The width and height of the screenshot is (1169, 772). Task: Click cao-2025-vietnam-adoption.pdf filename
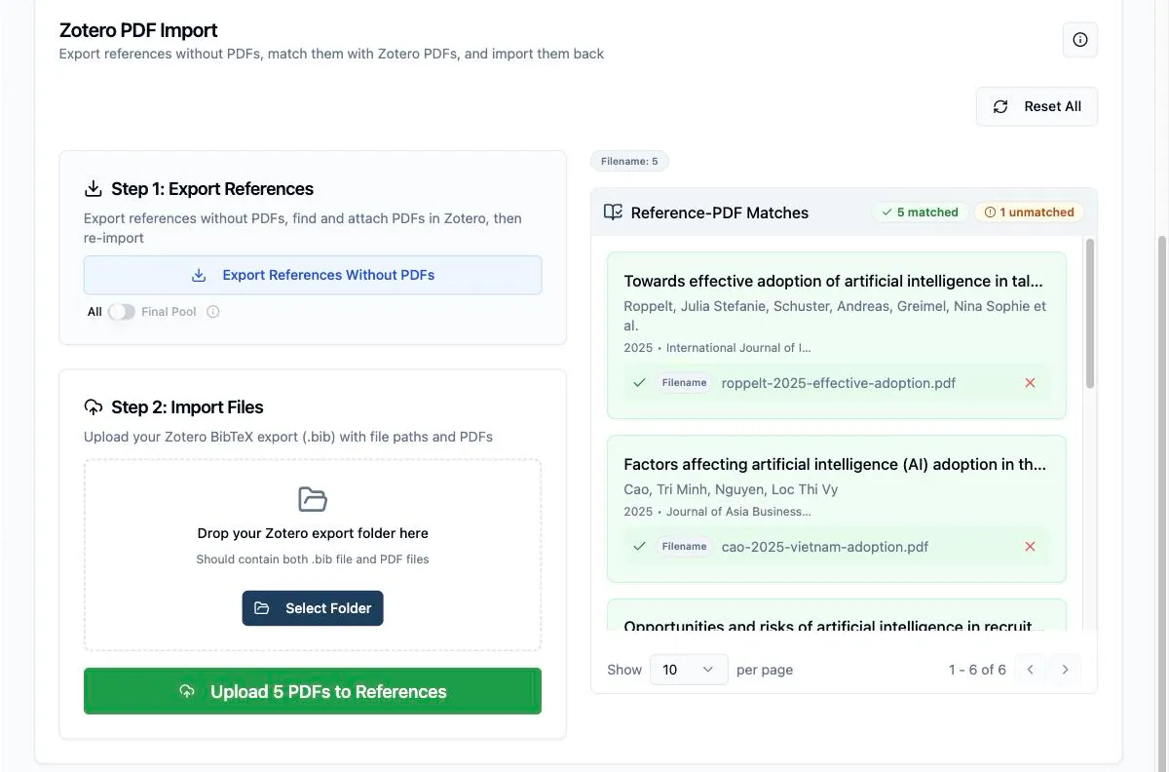[825, 547]
